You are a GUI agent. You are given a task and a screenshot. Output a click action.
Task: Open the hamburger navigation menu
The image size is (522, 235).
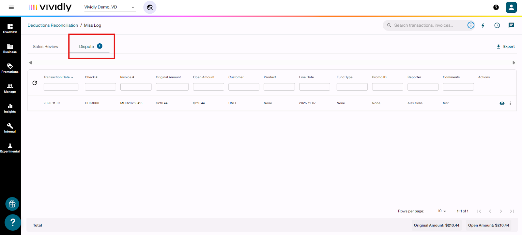pyautogui.click(x=11, y=7)
